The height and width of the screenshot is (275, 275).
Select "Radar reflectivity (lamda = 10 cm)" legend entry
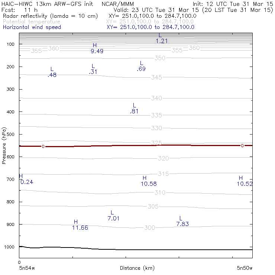(x=50, y=16)
